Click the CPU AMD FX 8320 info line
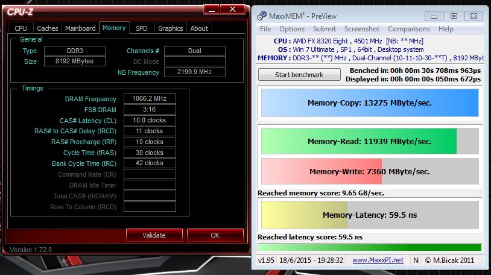 pos(348,41)
